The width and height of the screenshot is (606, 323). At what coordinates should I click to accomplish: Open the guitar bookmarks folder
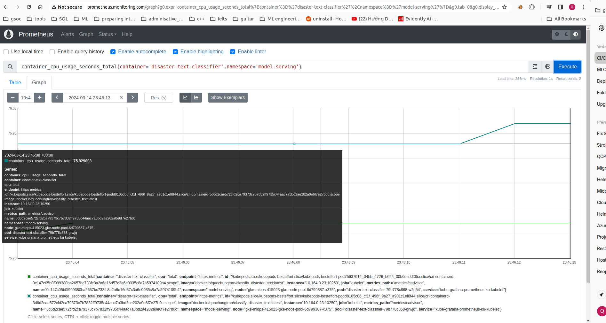pos(243,19)
